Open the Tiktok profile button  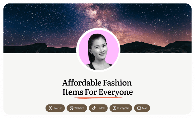[98, 108]
